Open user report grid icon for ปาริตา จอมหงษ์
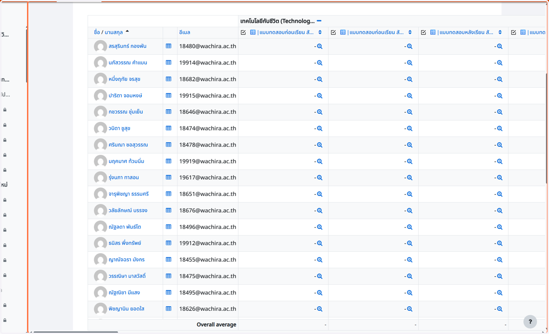The height and width of the screenshot is (334, 549). (x=168, y=95)
